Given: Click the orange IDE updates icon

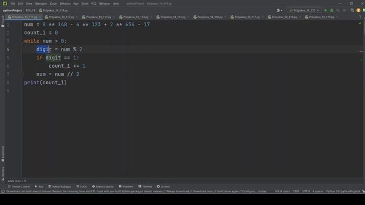Looking at the screenshot, I should coord(358,10).
